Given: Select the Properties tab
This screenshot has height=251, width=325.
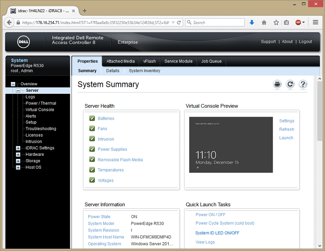Looking at the screenshot, I should 88,61.
